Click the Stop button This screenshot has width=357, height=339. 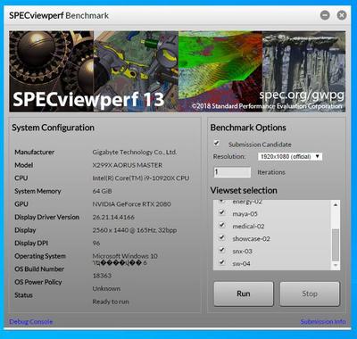(x=310, y=294)
